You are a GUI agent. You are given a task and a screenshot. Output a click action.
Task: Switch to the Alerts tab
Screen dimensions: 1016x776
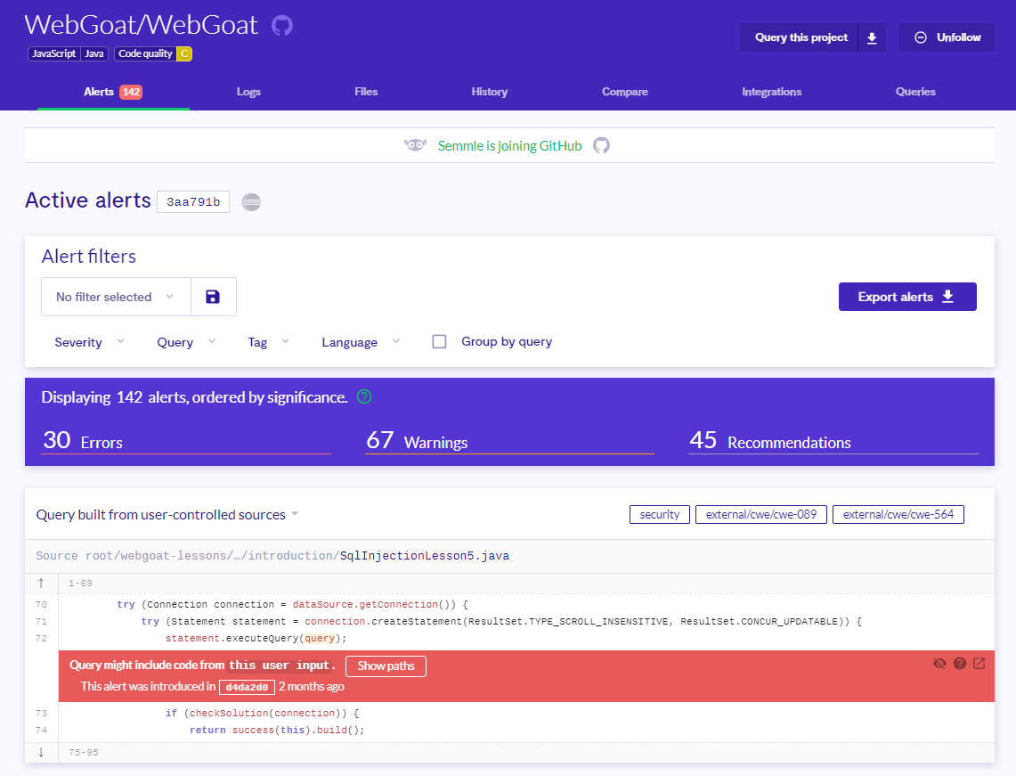(113, 92)
